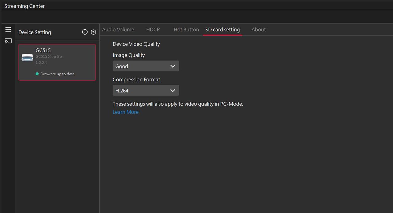The image size is (393, 213).
Task: Click the Image Quality label
Action: (129, 55)
